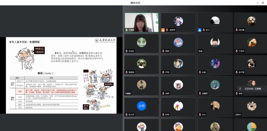Click the dog avatar in 丁浩宇's tile
267x131 pixels.
coord(252,42)
